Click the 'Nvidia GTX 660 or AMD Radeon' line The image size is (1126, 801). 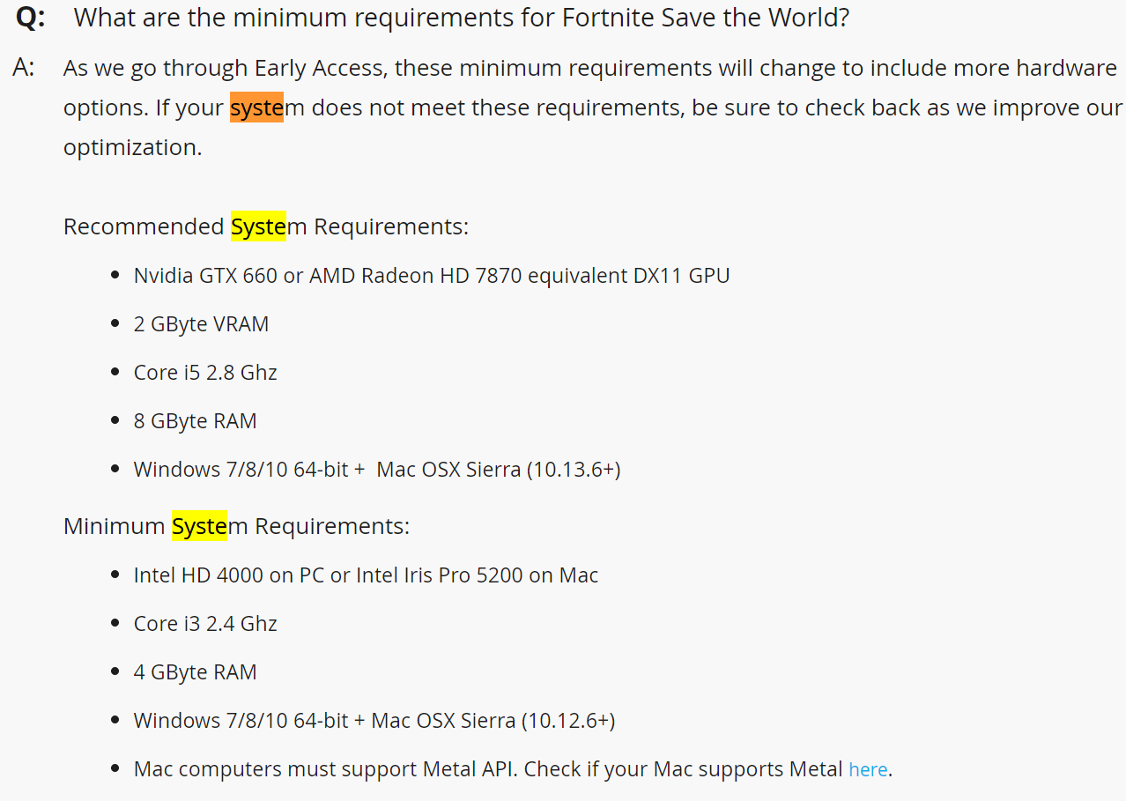(x=431, y=275)
